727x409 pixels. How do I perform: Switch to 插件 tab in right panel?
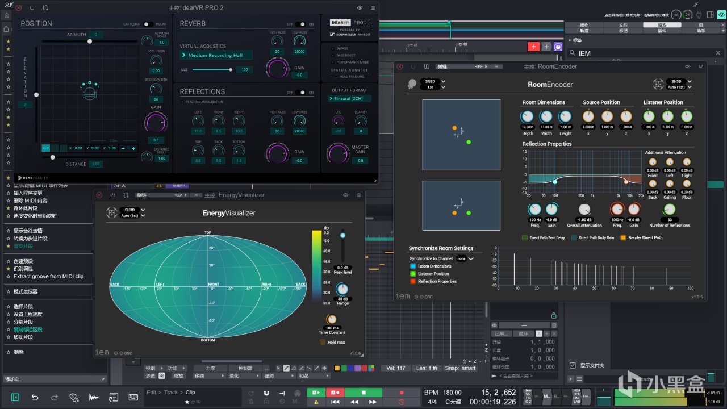(x=662, y=31)
